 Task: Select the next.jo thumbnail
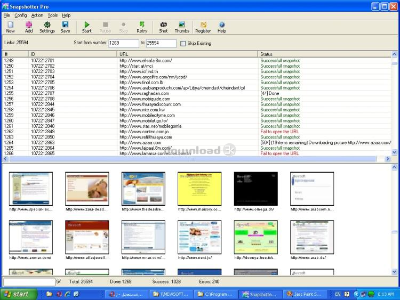click(x=199, y=237)
